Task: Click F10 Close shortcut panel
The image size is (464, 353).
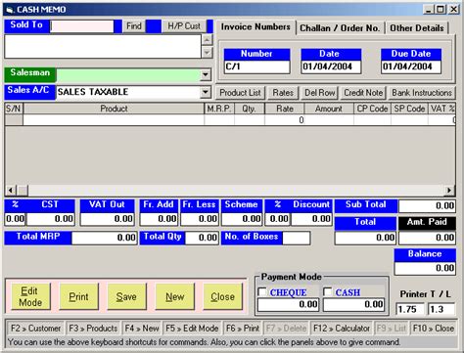Action: [x=434, y=329]
